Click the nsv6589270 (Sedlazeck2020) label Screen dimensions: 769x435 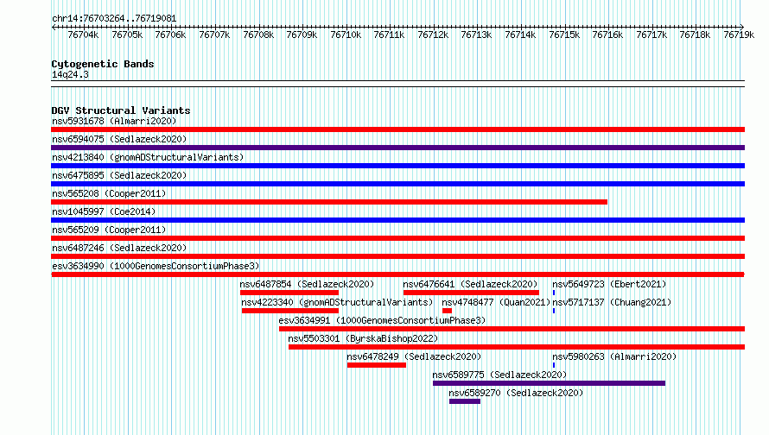click(x=516, y=393)
